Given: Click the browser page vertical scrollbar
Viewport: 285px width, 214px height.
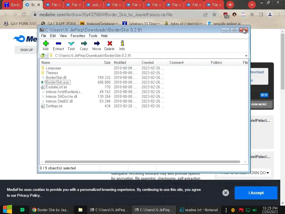Looking at the screenshot, I should (282, 62).
